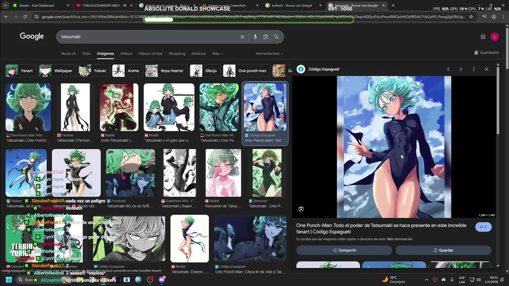Open Discord from the taskbar
The height and width of the screenshot is (286, 509).
click(x=162, y=280)
